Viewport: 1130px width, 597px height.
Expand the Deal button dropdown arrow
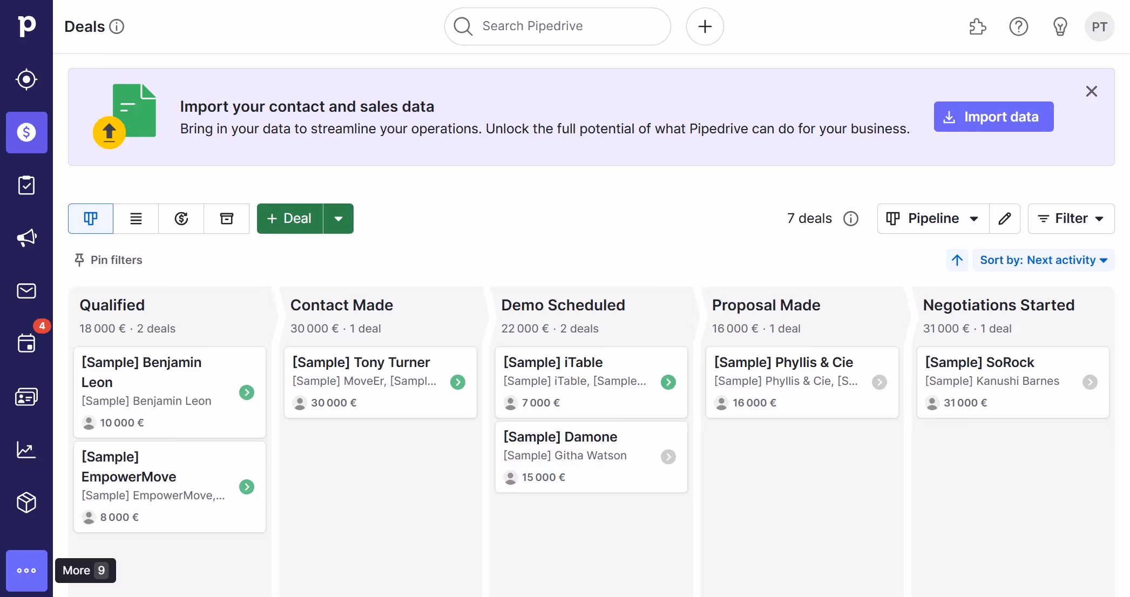[339, 218]
